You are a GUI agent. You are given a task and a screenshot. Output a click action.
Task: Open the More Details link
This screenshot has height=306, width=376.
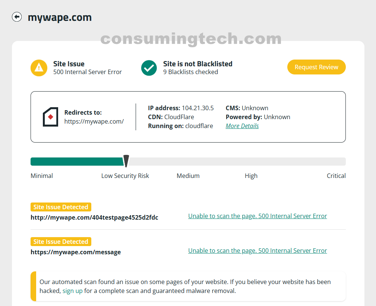[242, 126]
